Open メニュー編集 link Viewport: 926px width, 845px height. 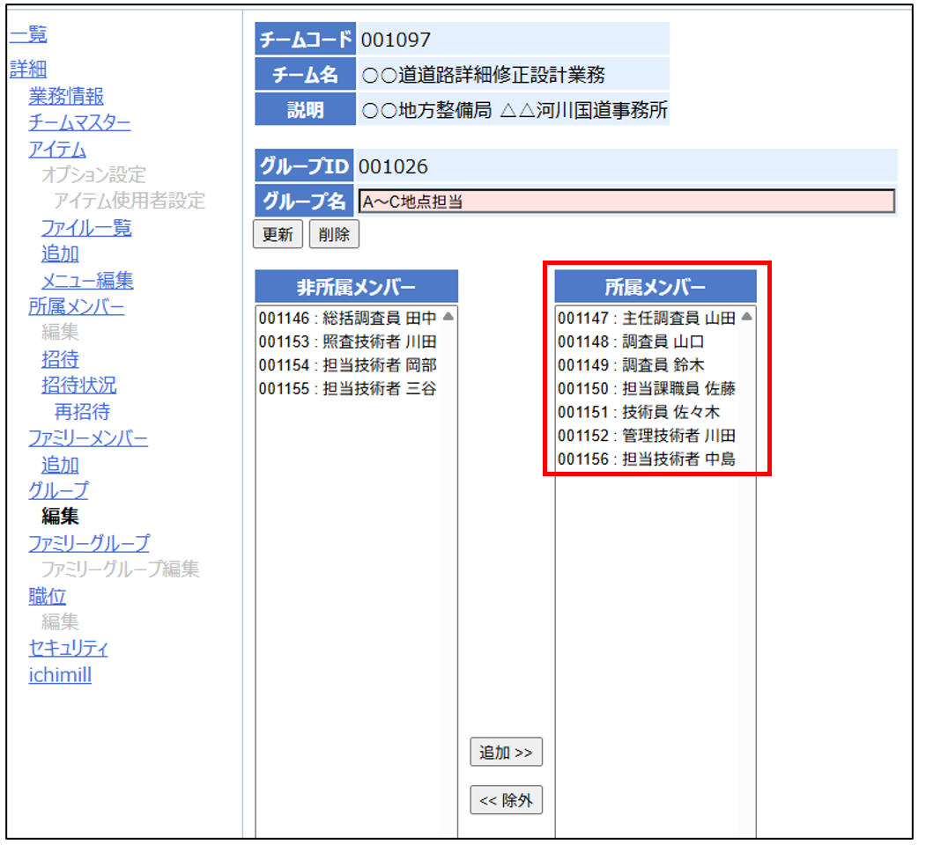coord(87,281)
